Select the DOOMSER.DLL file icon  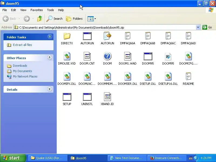click(x=127, y=76)
